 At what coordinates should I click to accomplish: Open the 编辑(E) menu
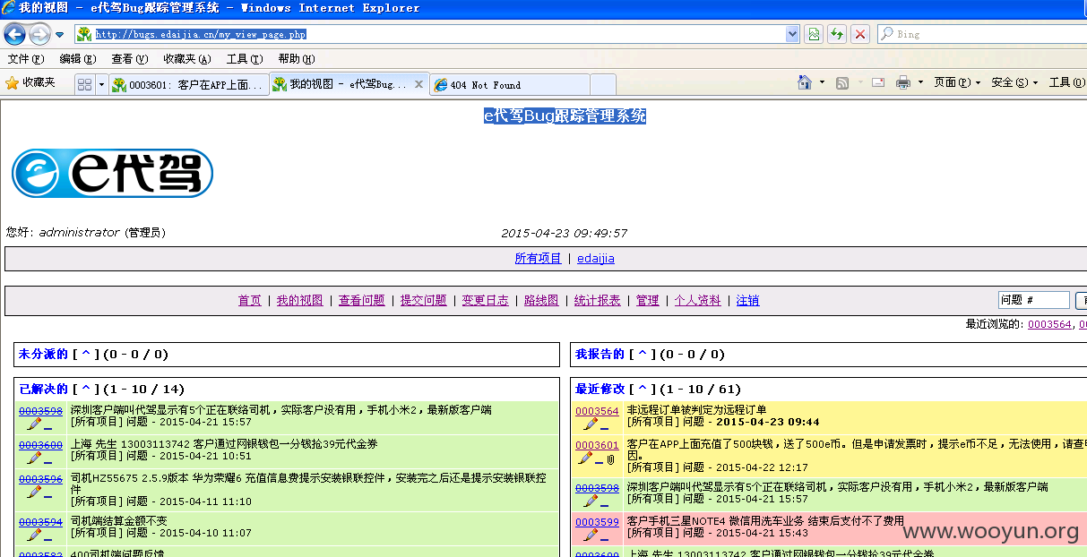78,59
